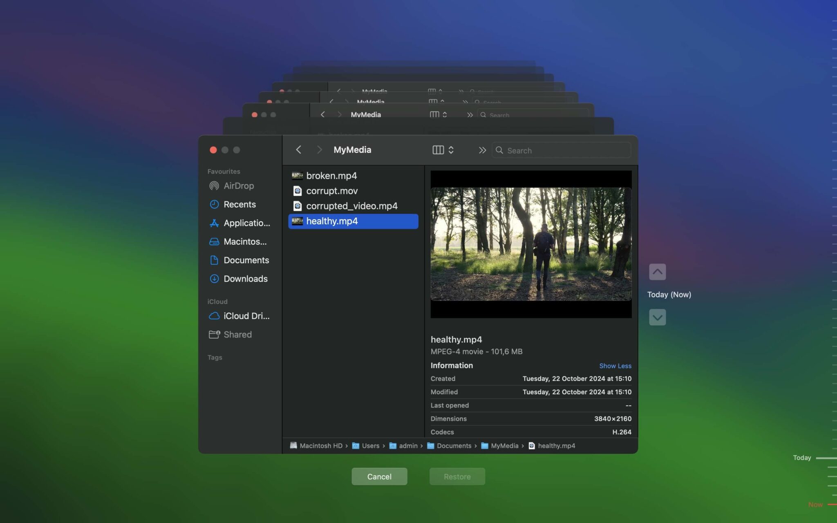Navigate back using the back arrow

(x=298, y=150)
